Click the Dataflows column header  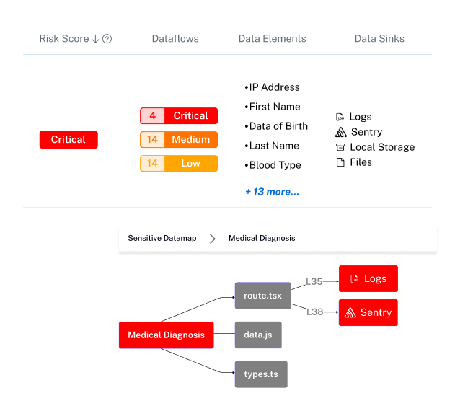tap(175, 39)
